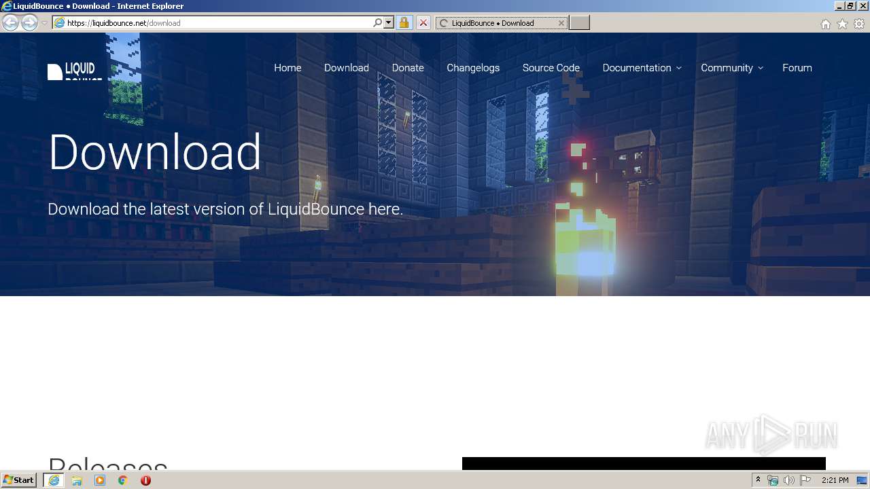Click the Show Desktop tray button
This screenshot has width=870, height=489.
(862, 480)
